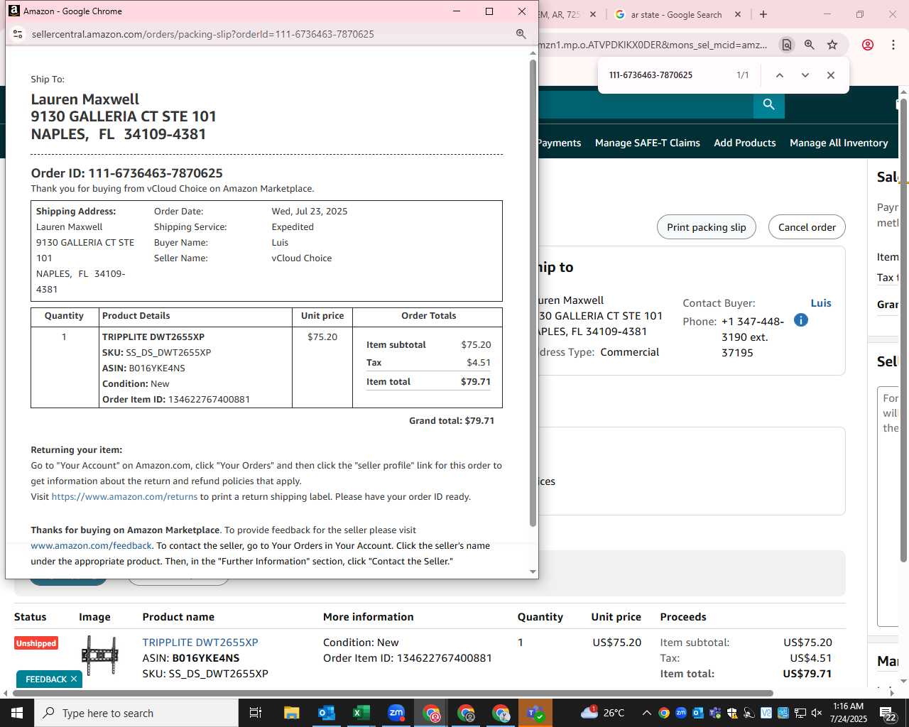Open the Chrome profile avatar icon
Viewport: 909px width, 727px height.
tap(868, 45)
